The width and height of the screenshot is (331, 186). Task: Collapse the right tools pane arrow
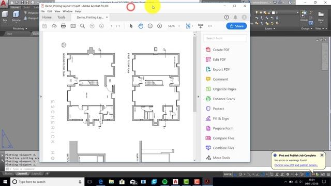pyautogui.click(x=198, y=97)
